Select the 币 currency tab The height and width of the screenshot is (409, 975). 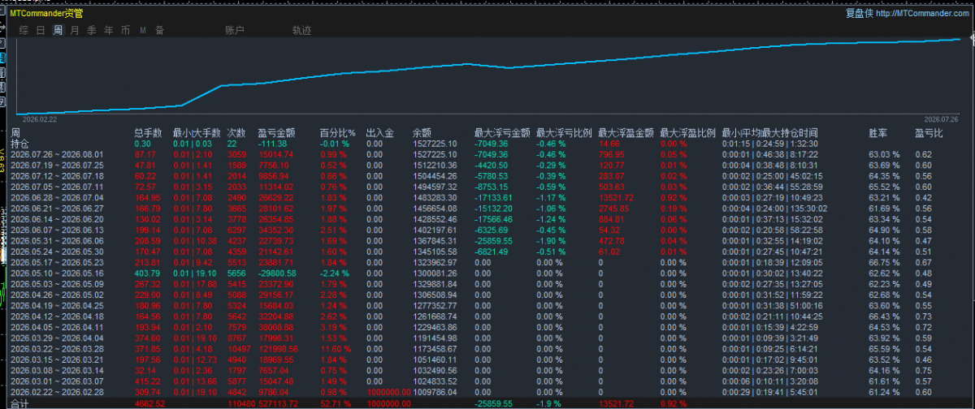pos(126,31)
